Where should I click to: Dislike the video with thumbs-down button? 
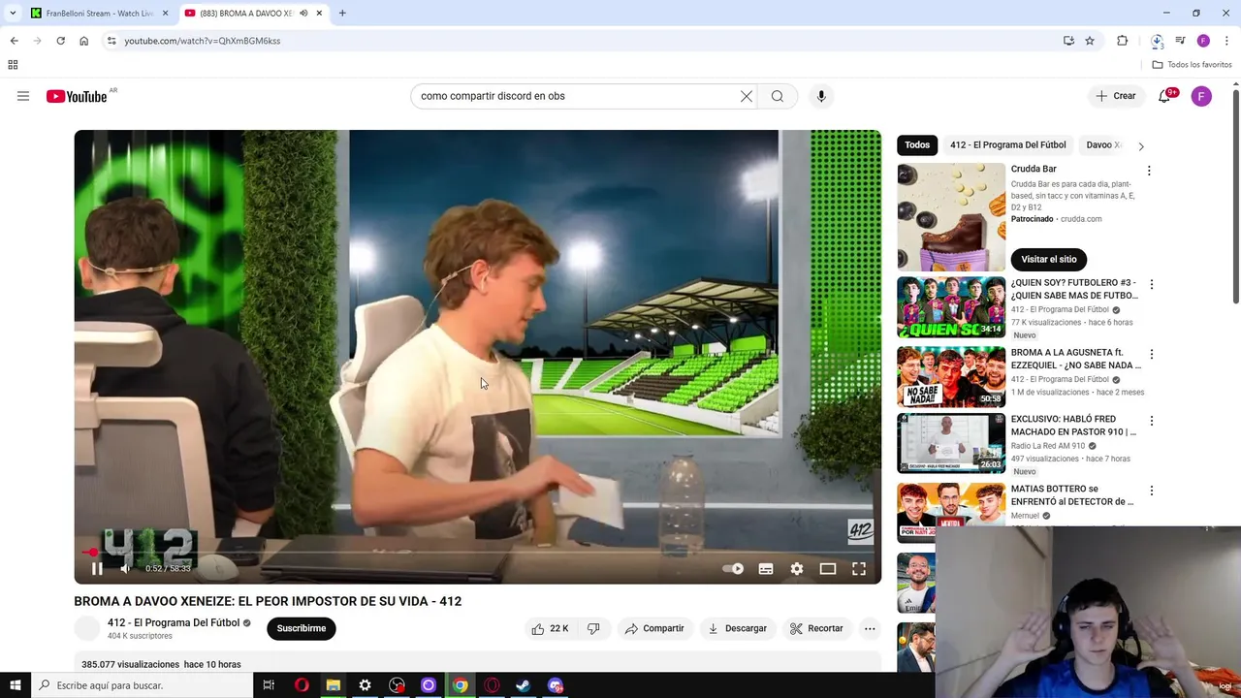[593, 628]
